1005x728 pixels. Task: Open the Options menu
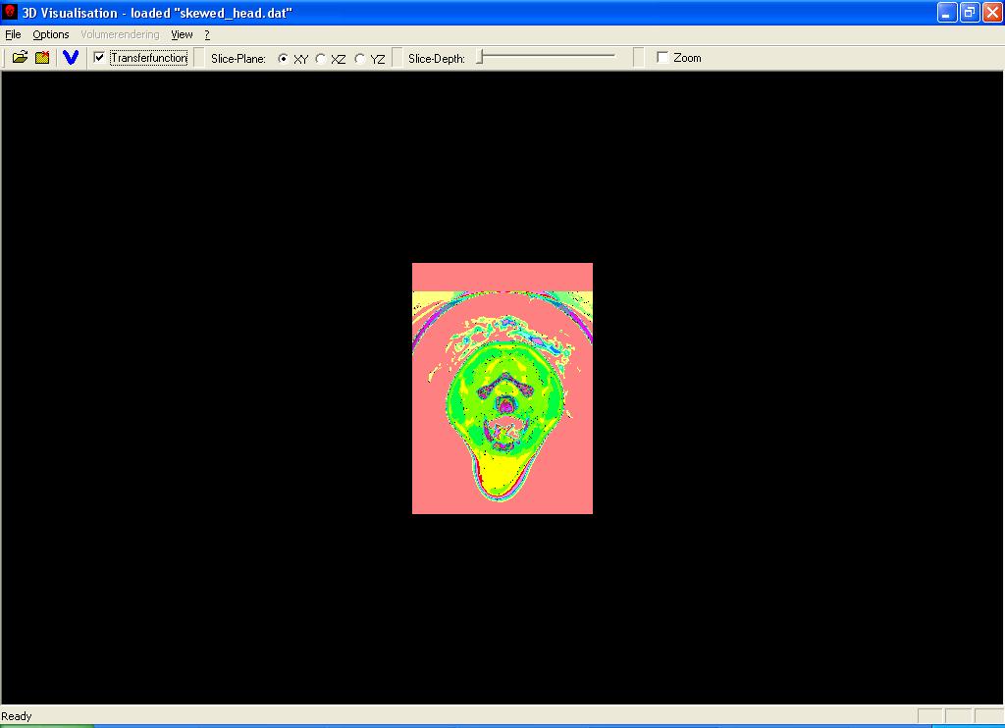click(x=51, y=34)
